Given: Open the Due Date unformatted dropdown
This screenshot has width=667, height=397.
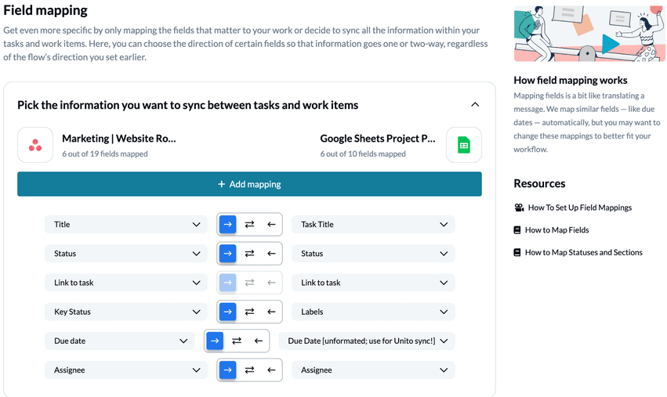Looking at the screenshot, I should pyautogui.click(x=367, y=341).
